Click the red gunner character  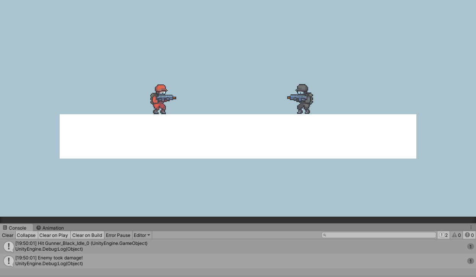[x=162, y=99]
